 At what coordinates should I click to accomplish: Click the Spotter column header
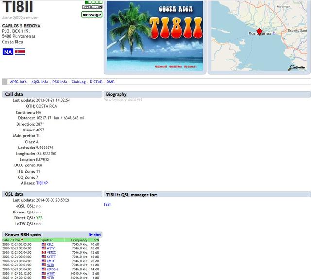pos(47,240)
